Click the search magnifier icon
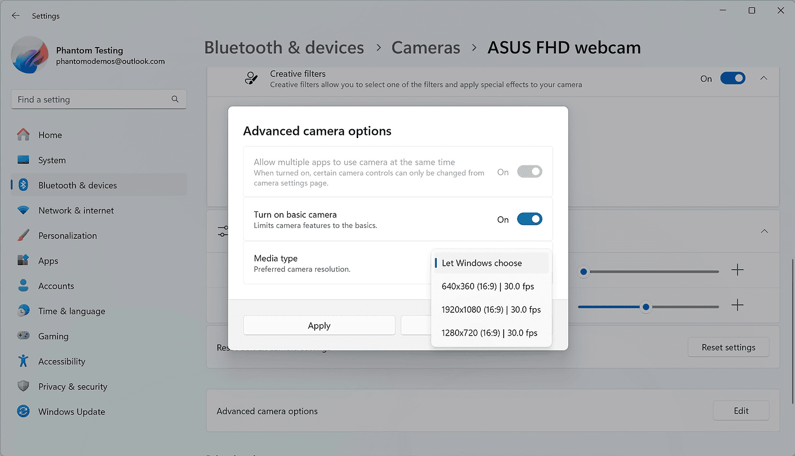The width and height of the screenshot is (795, 456). (175, 99)
